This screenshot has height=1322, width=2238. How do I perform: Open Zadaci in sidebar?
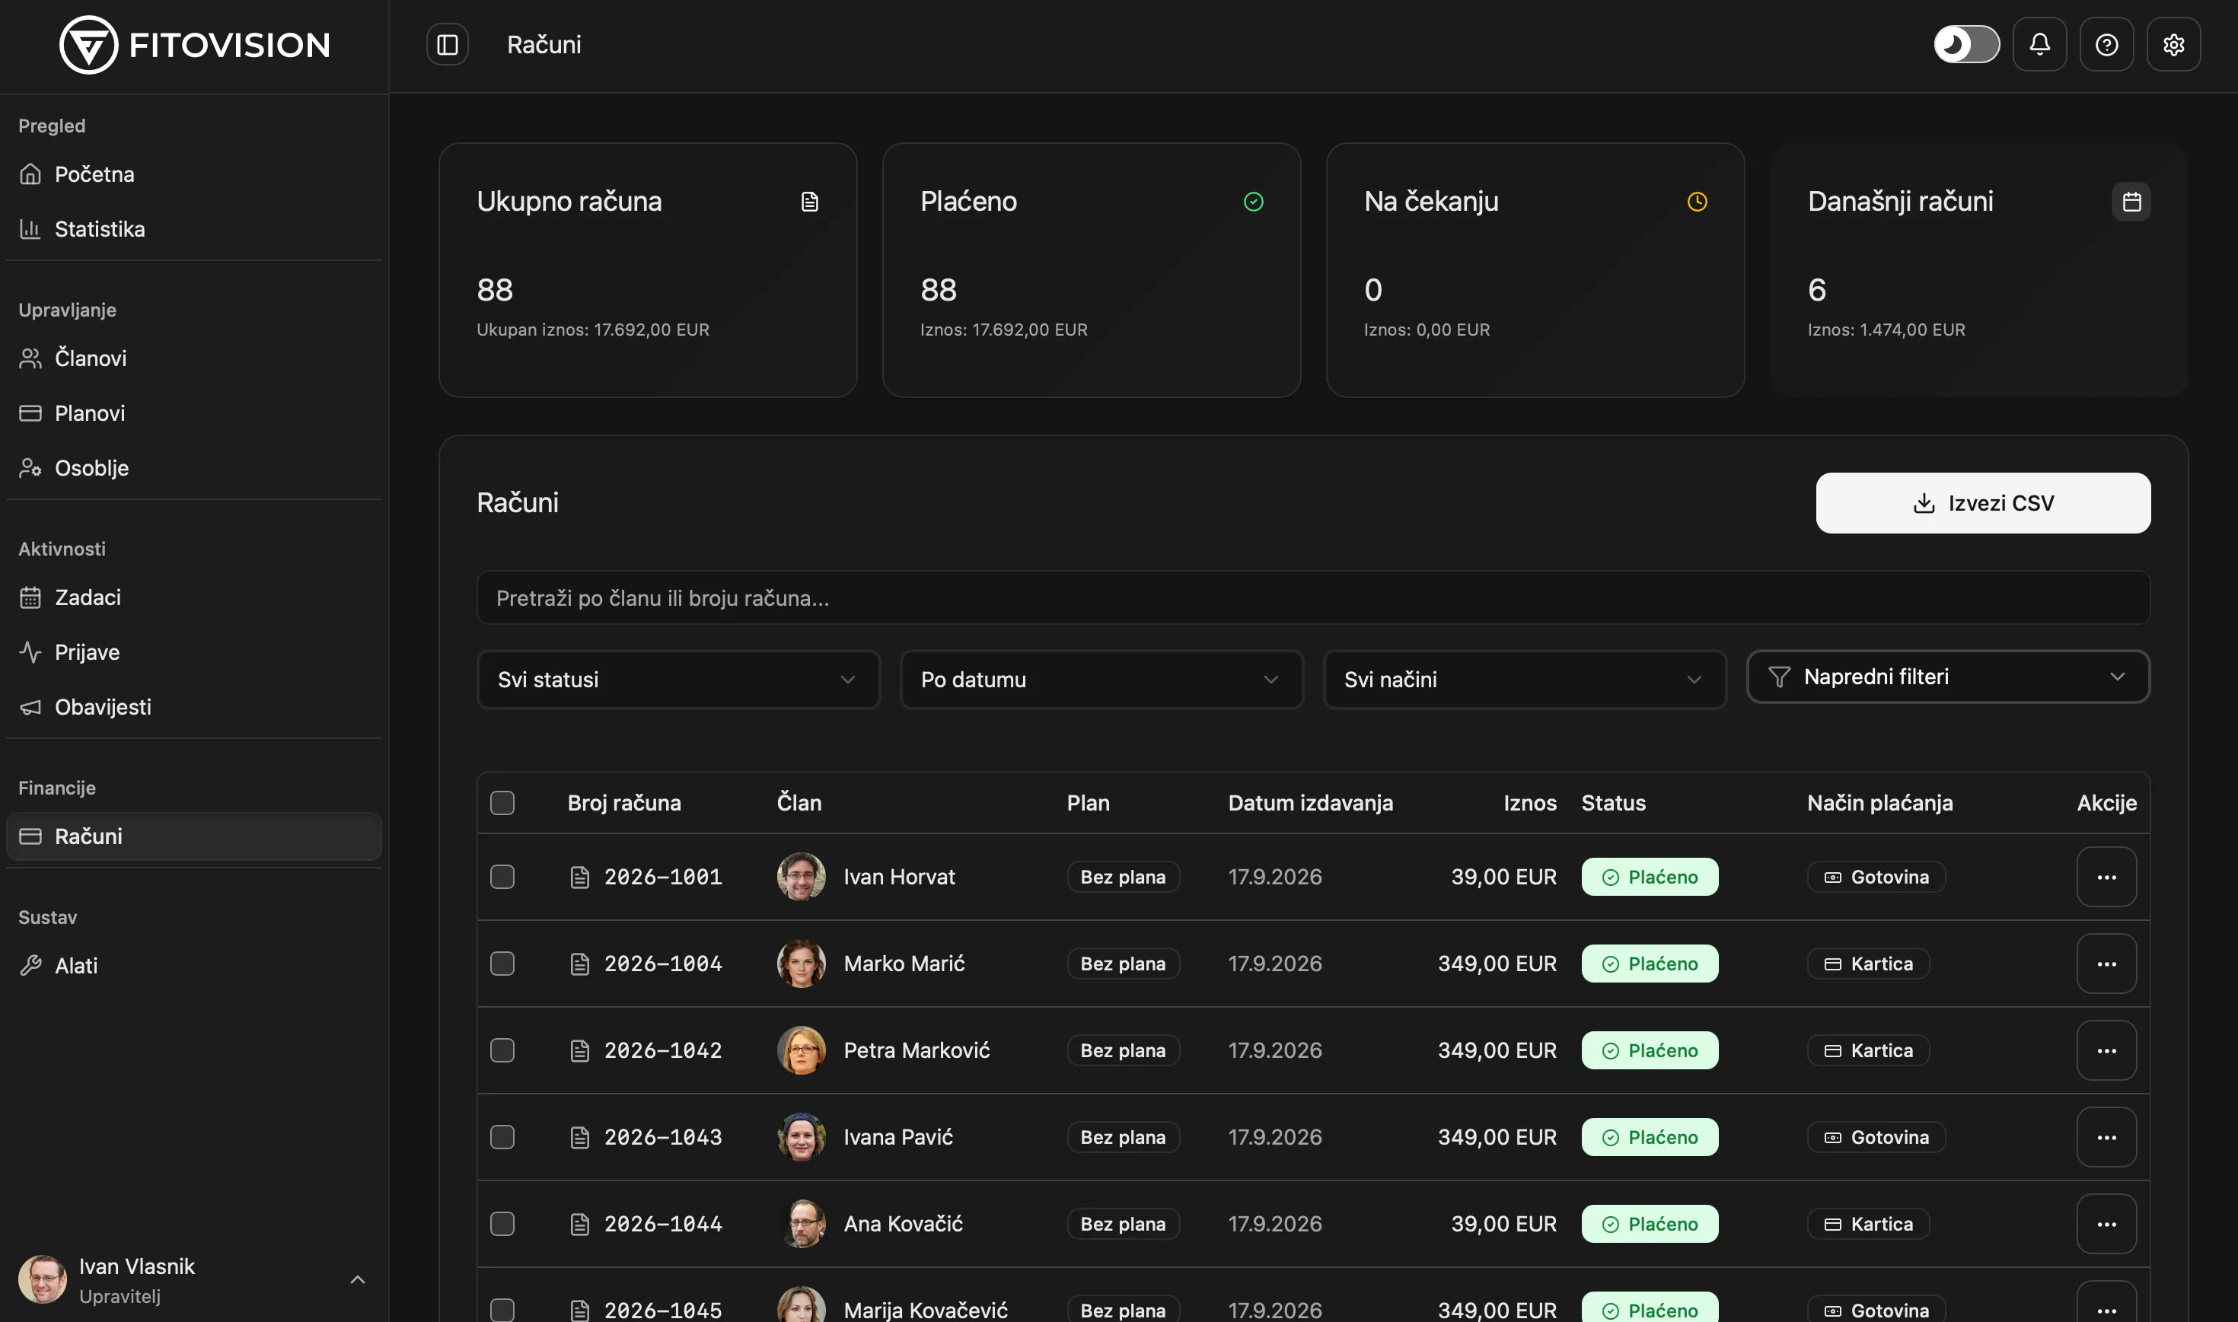click(194, 597)
